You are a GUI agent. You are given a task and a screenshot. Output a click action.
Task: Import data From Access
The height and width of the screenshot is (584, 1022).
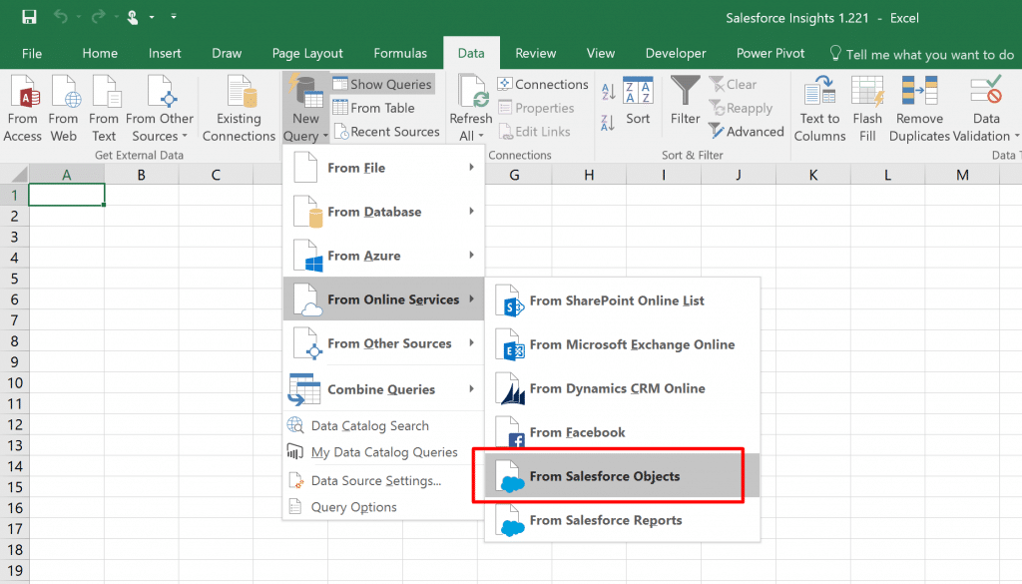coord(22,108)
